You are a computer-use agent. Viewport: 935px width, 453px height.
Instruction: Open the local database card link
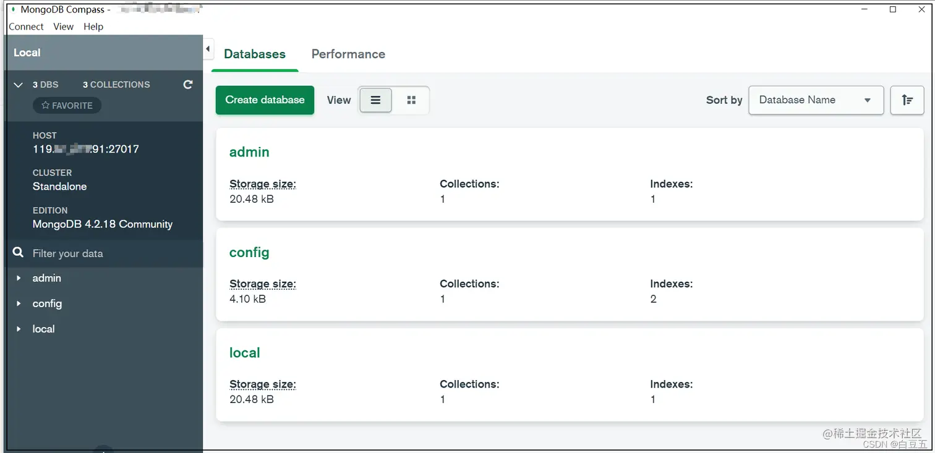(244, 352)
